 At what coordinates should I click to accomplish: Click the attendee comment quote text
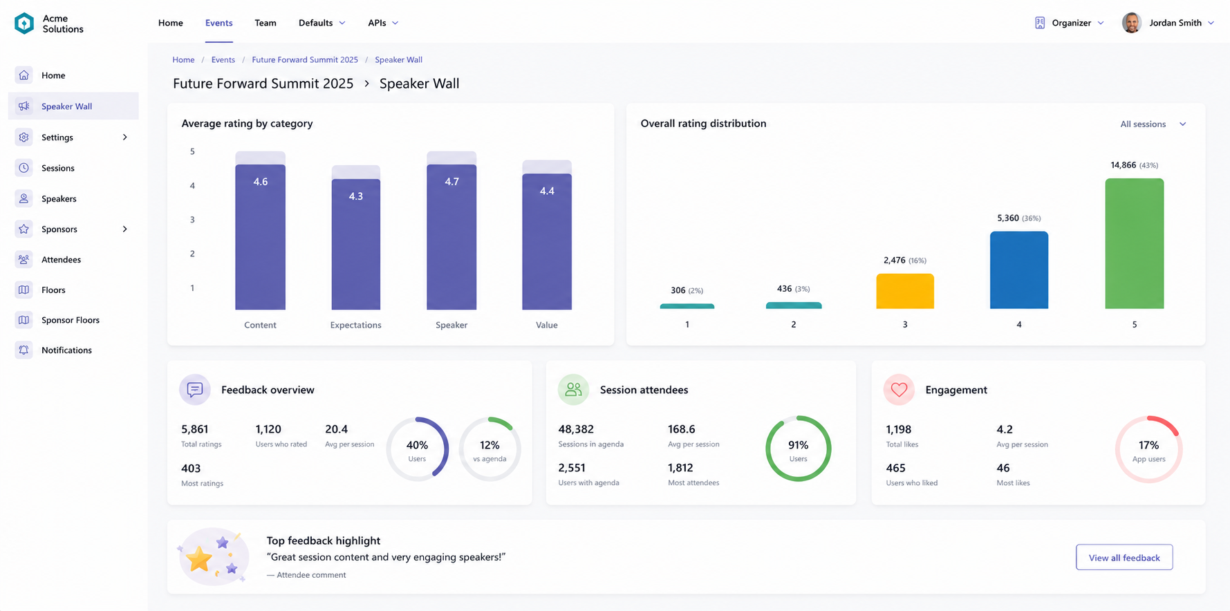[x=386, y=557]
